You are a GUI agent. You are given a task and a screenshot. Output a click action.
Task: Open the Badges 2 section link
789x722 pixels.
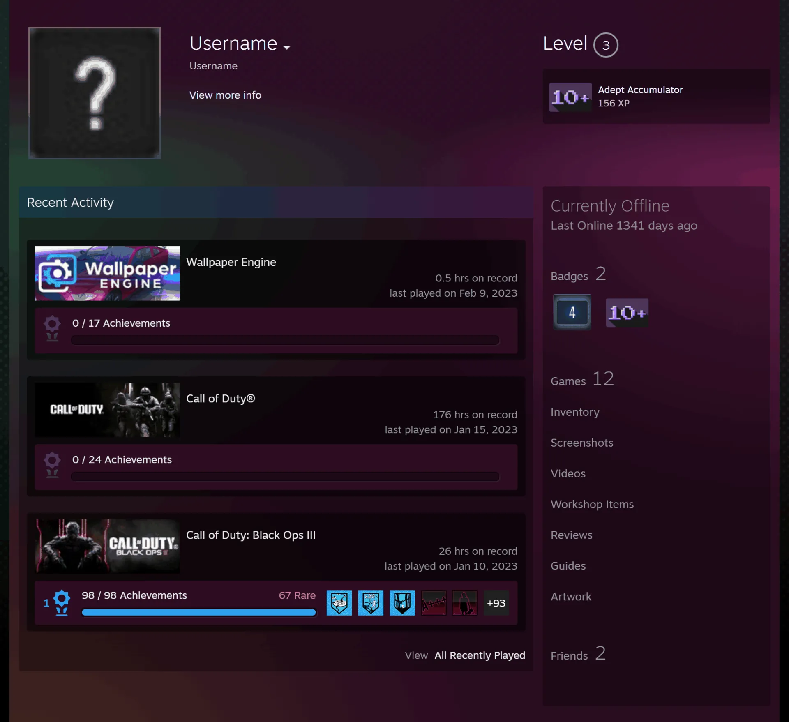click(x=578, y=274)
